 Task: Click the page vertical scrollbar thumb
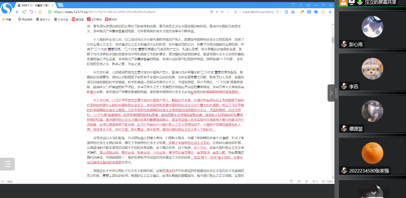pos(333,40)
